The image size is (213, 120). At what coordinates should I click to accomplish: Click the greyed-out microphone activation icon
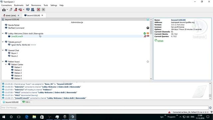point(11,10)
